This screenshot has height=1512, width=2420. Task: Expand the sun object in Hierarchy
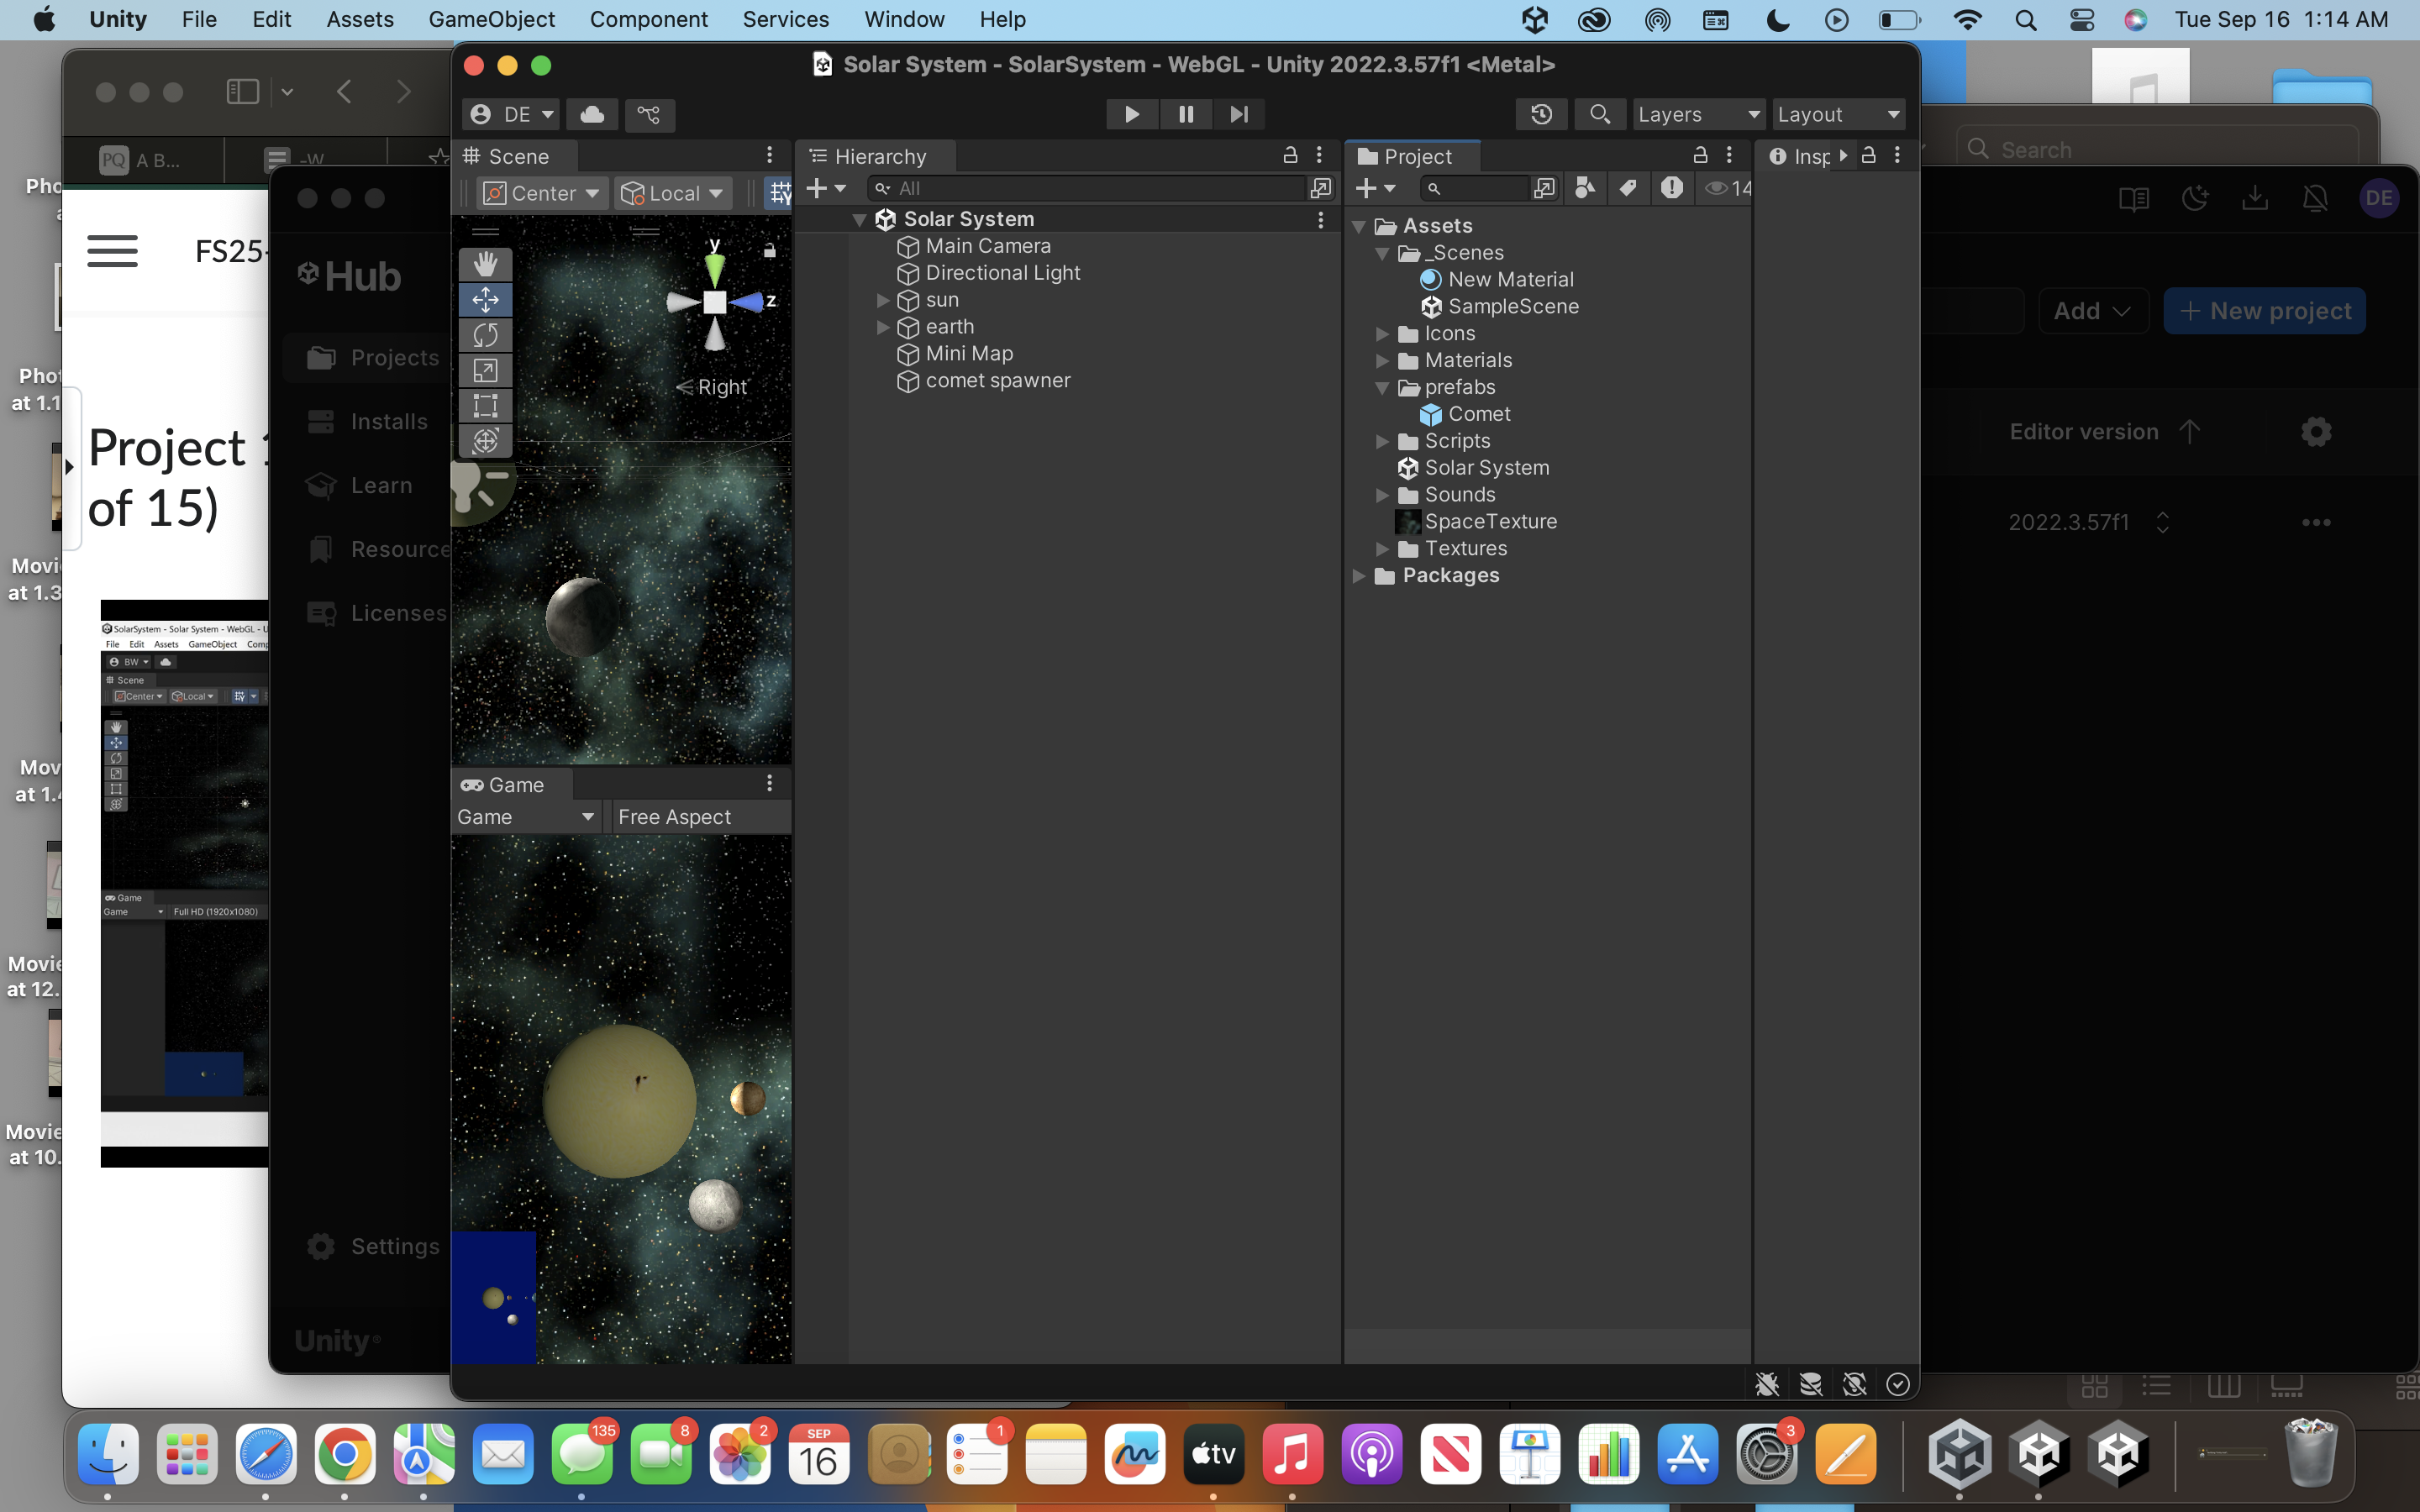coord(883,300)
